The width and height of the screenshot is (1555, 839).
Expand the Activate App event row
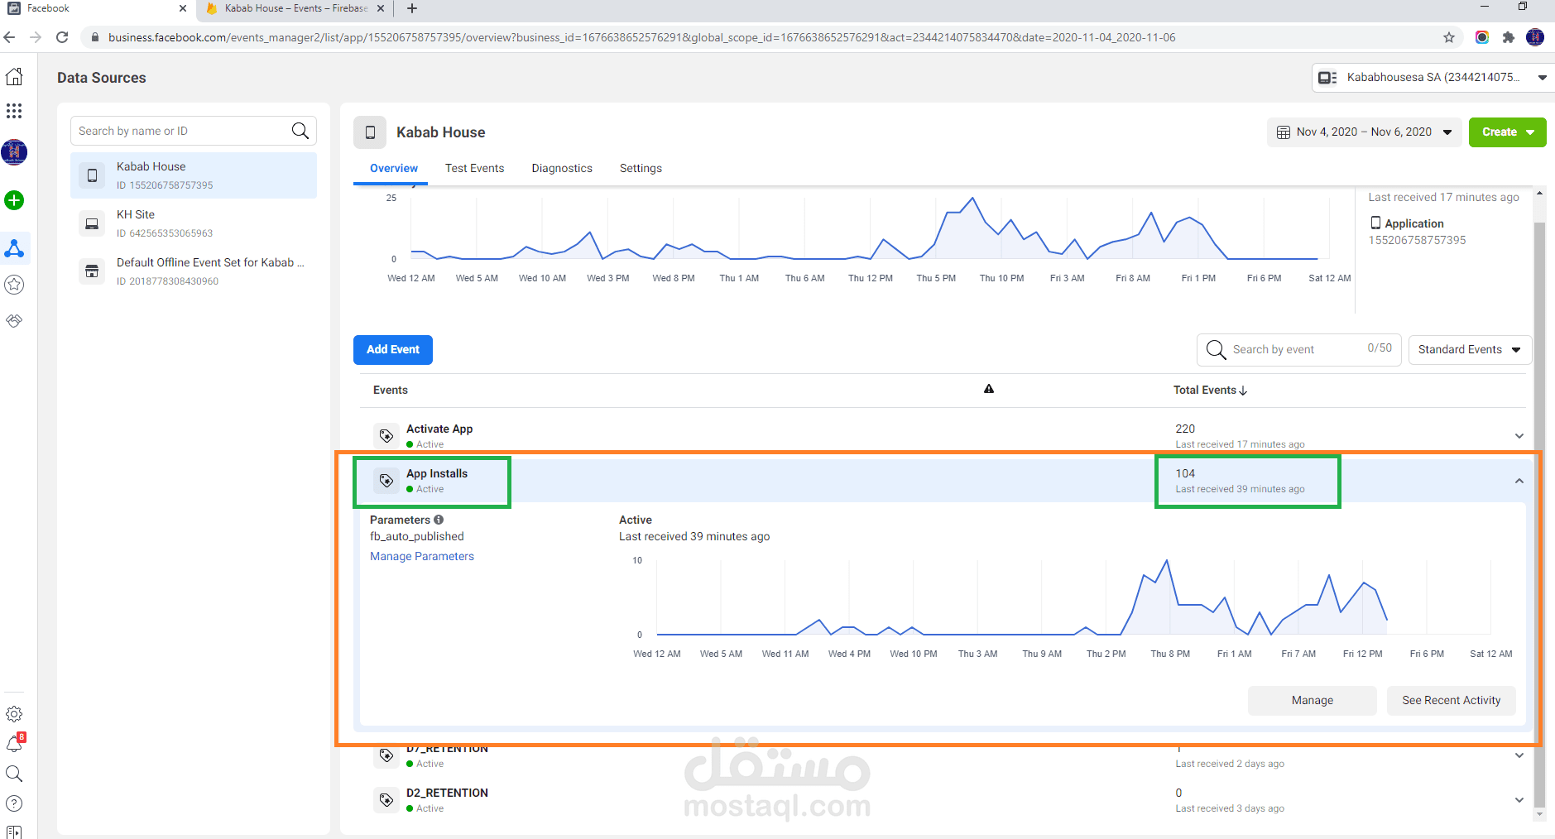pyautogui.click(x=1519, y=436)
